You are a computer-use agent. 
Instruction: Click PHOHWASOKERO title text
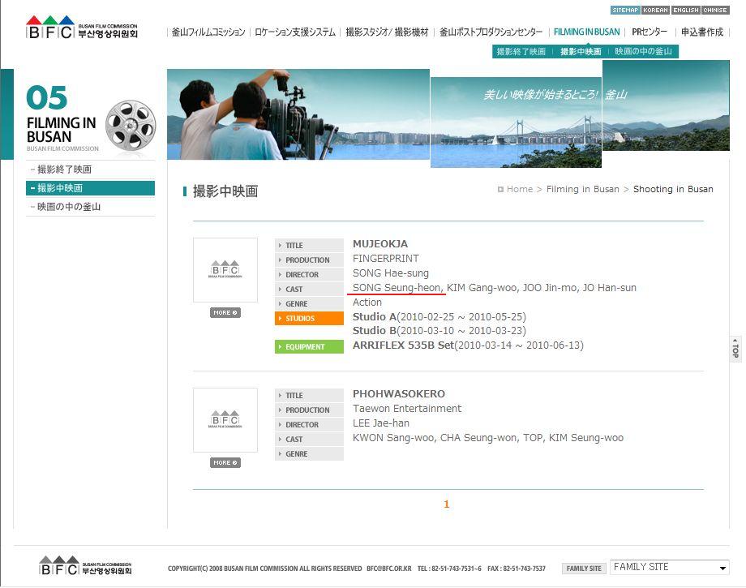point(399,394)
